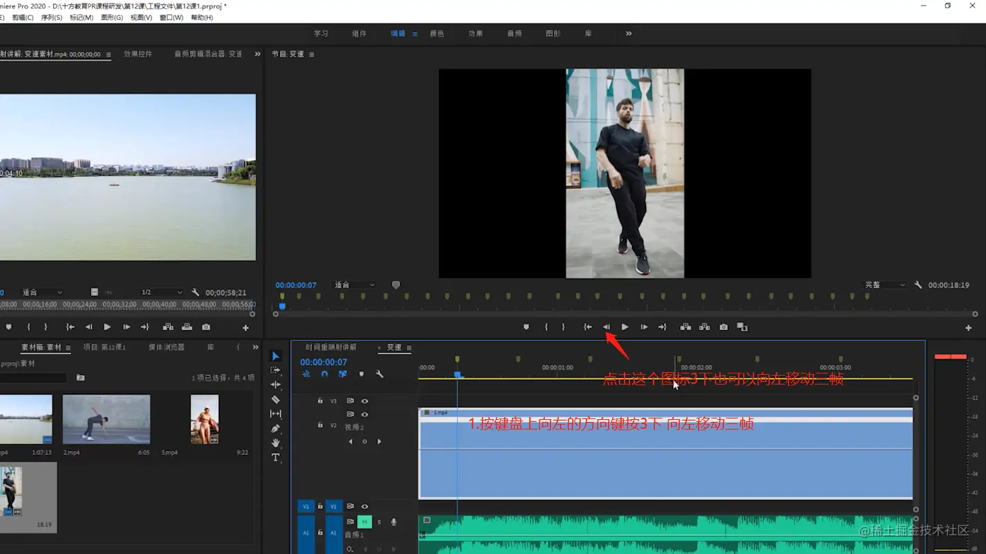Select the Hand tool in the toolbox
The height and width of the screenshot is (554, 986).
(276, 443)
